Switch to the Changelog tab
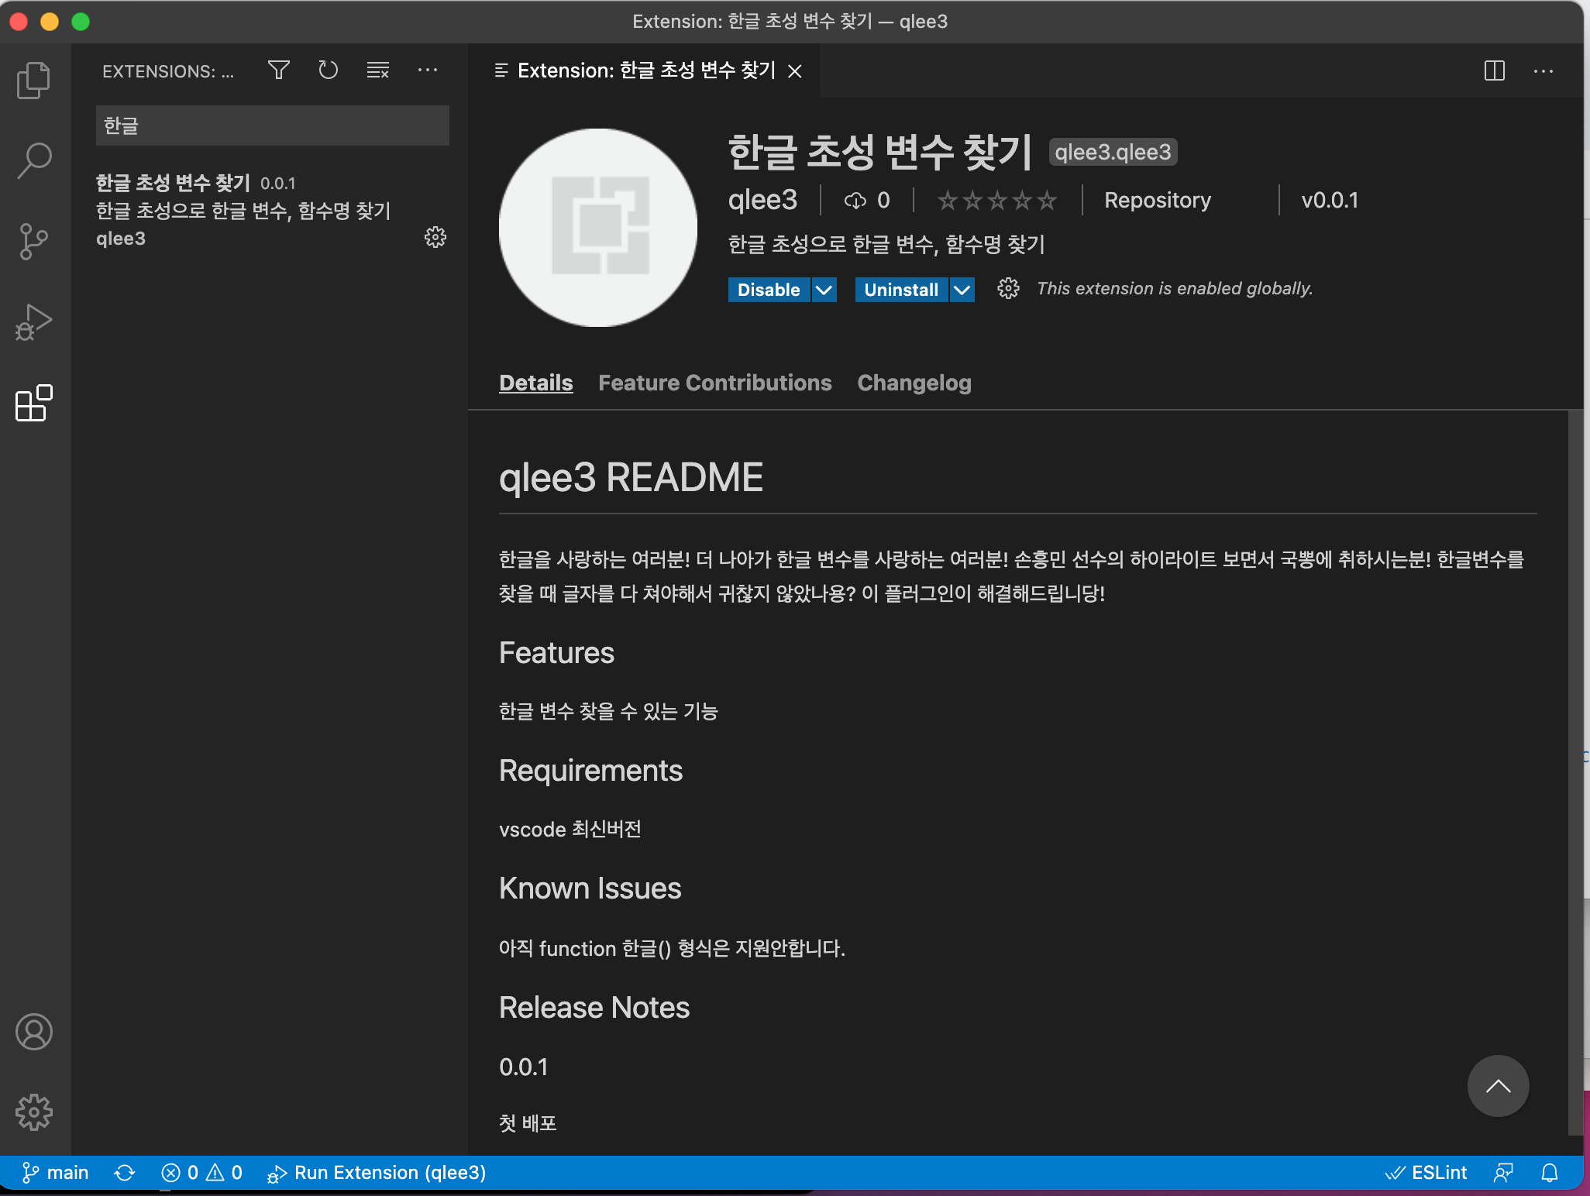The image size is (1590, 1196). (x=914, y=383)
